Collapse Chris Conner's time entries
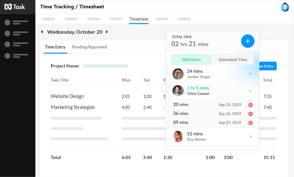Viewport: 294px width, 177px height. coord(250,91)
